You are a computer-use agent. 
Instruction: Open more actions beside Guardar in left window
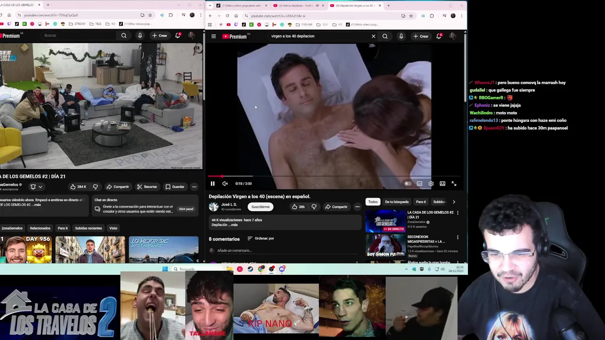click(x=194, y=187)
